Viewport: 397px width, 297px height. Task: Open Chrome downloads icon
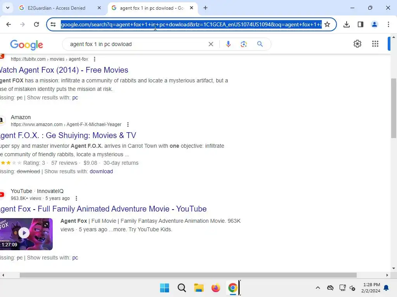(347, 24)
